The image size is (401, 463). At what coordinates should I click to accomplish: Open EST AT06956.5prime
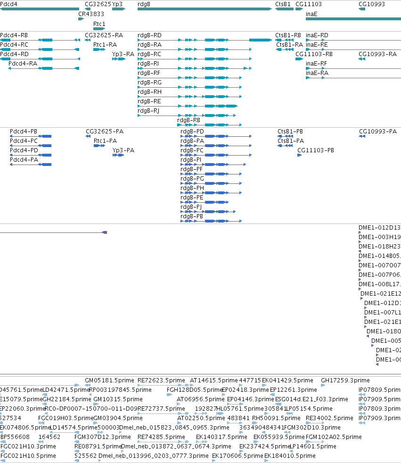click(201, 399)
